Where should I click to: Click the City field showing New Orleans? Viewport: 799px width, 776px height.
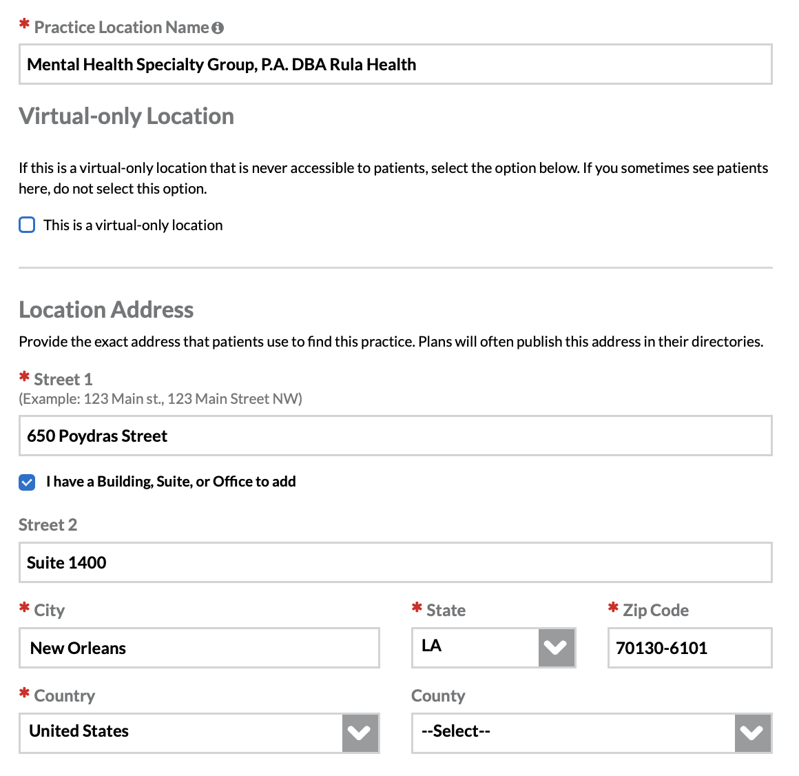click(199, 649)
